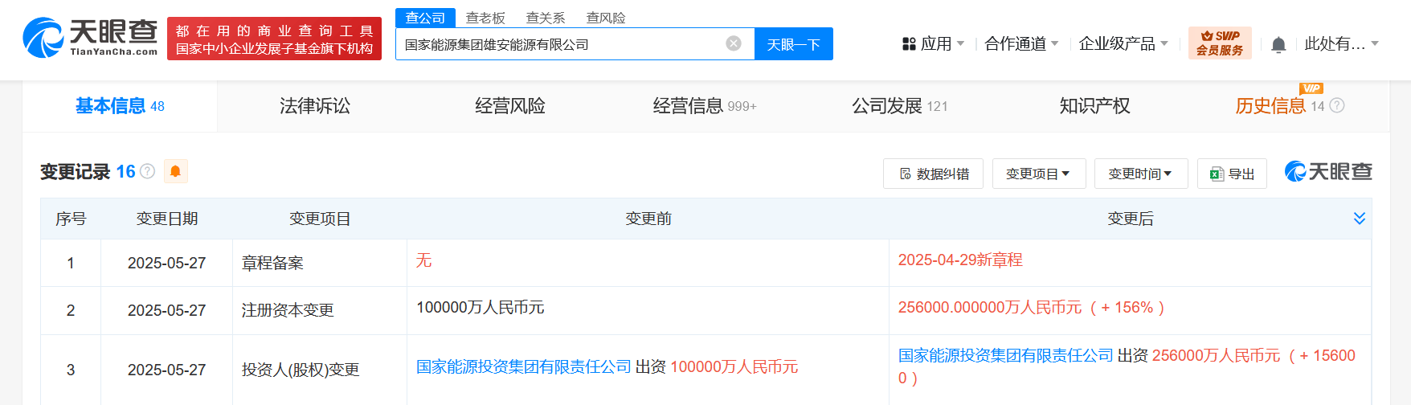
Task: Open the user account dropdown 此处有…
Action: point(1341,43)
